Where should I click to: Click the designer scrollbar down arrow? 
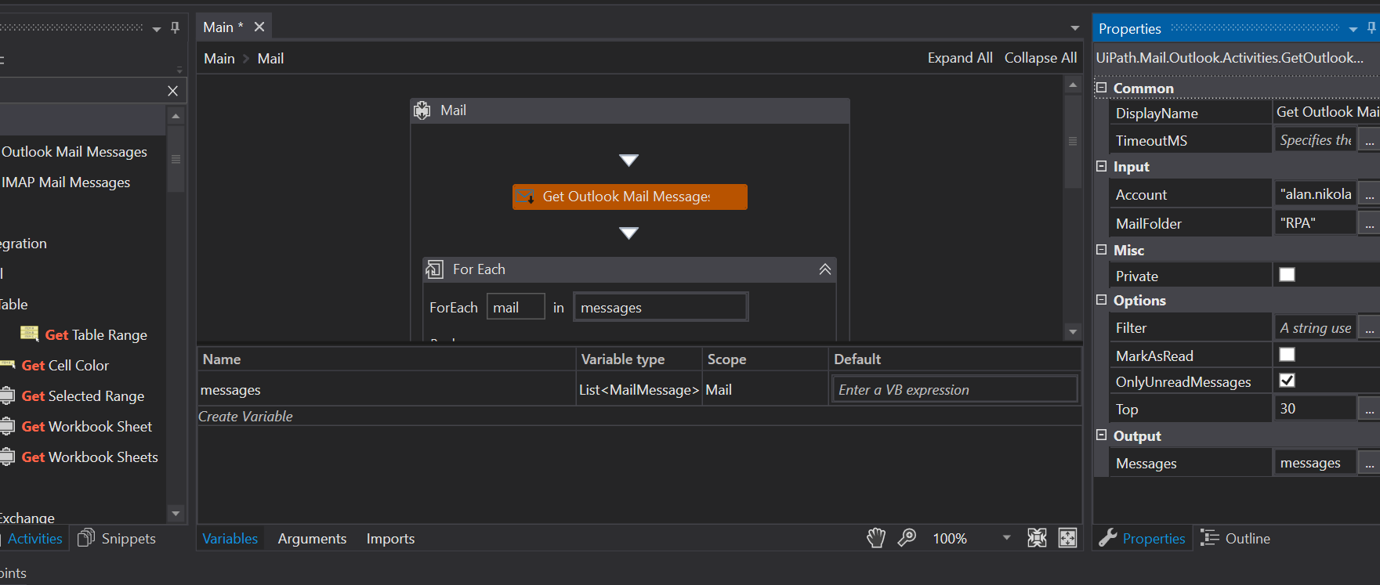(x=1073, y=331)
